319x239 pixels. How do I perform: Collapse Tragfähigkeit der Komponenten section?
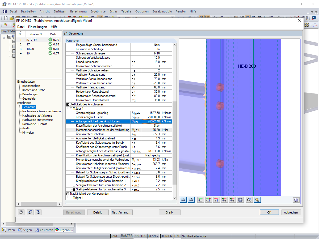[x=68, y=194]
